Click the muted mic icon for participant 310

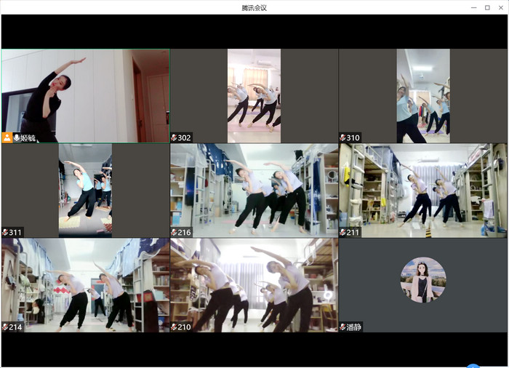point(343,137)
